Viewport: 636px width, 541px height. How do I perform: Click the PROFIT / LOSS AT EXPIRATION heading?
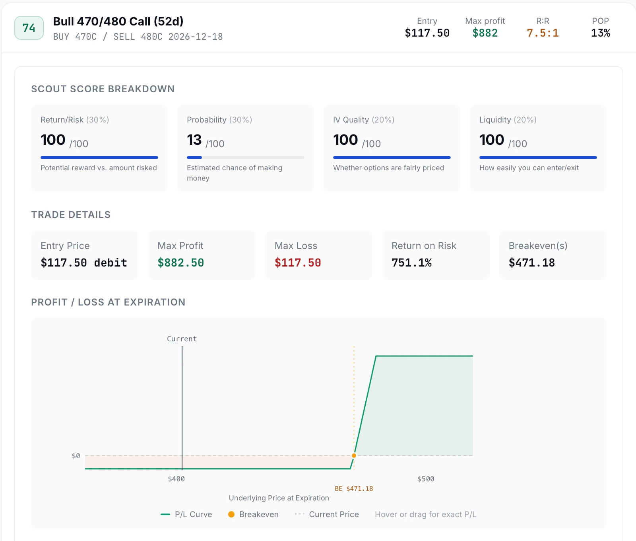108,302
